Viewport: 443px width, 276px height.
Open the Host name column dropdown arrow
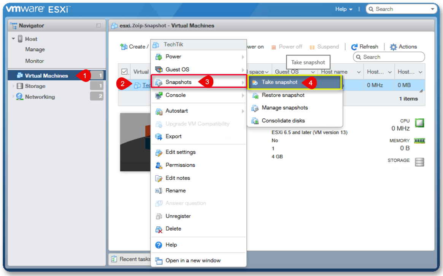(x=359, y=72)
